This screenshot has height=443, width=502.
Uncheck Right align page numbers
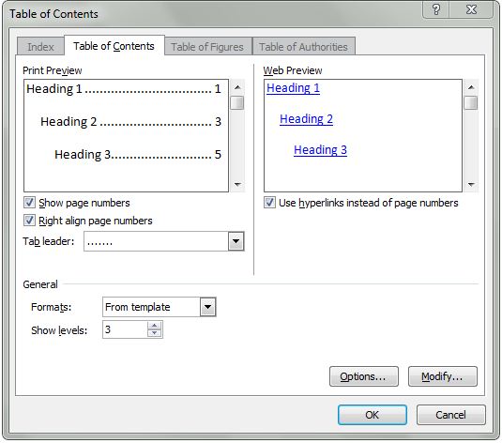pos(29,221)
